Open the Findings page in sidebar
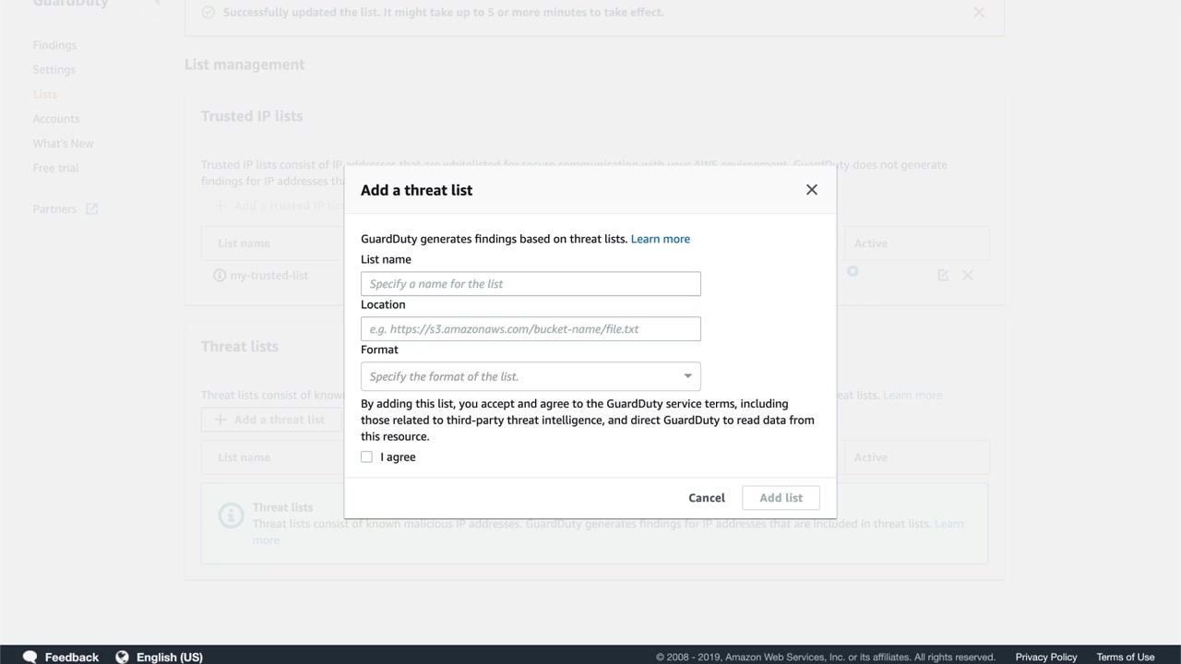 tap(54, 45)
